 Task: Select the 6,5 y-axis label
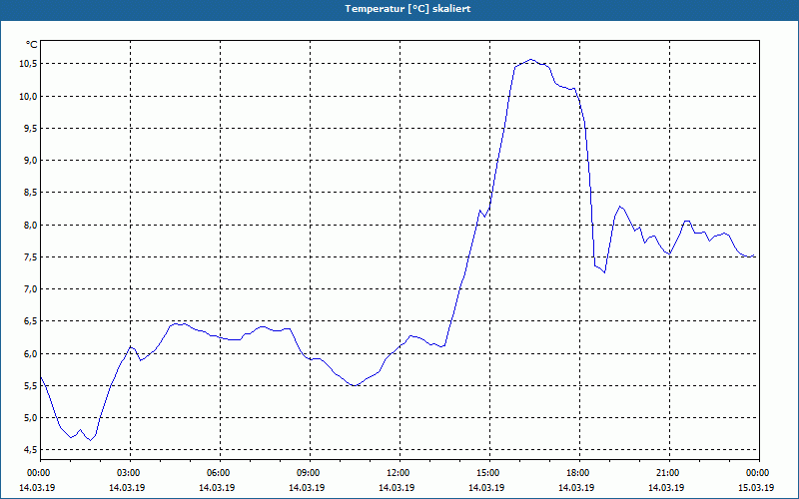(31, 321)
